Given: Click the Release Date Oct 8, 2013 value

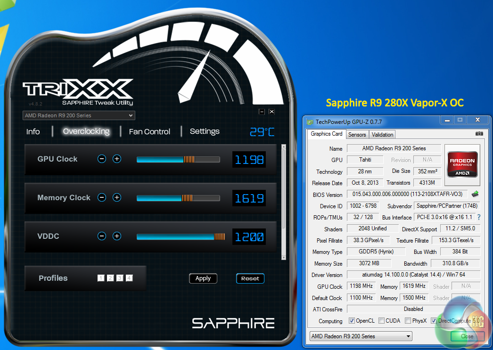Looking at the screenshot, I should [x=365, y=183].
